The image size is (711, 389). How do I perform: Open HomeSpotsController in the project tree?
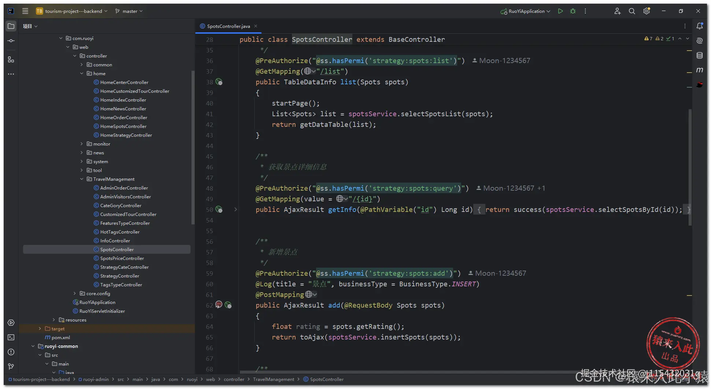click(x=123, y=126)
